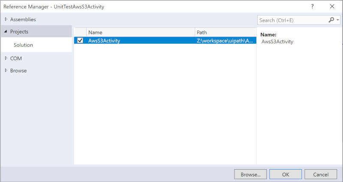This screenshot has height=182, width=343.
Task: Confirm with the OK button
Action: coord(286,174)
